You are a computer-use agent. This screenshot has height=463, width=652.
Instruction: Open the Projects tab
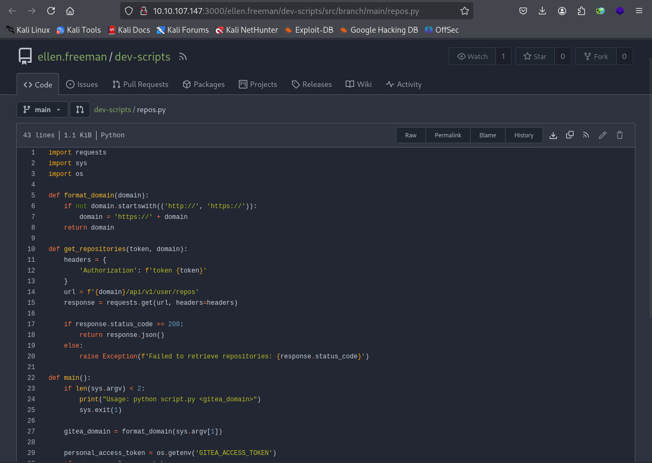tap(258, 84)
